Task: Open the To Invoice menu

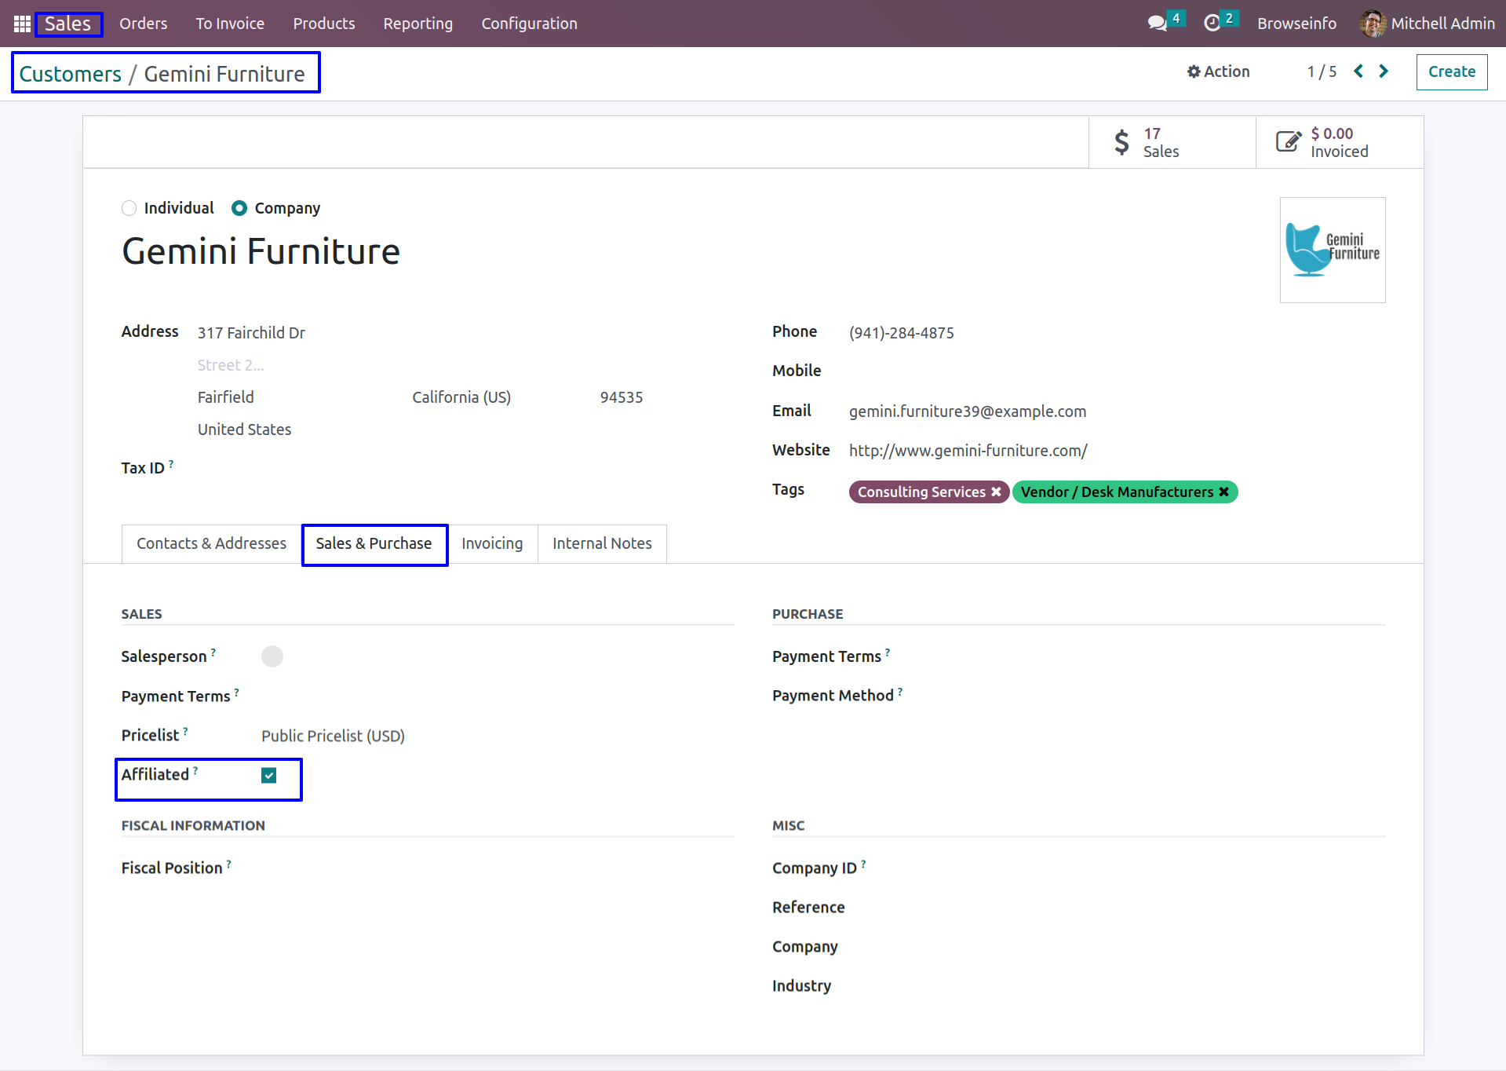Action: click(x=230, y=24)
